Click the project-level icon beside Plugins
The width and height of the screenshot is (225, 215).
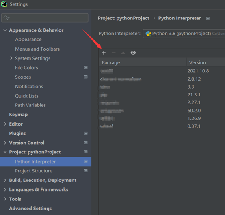pos(86,133)
